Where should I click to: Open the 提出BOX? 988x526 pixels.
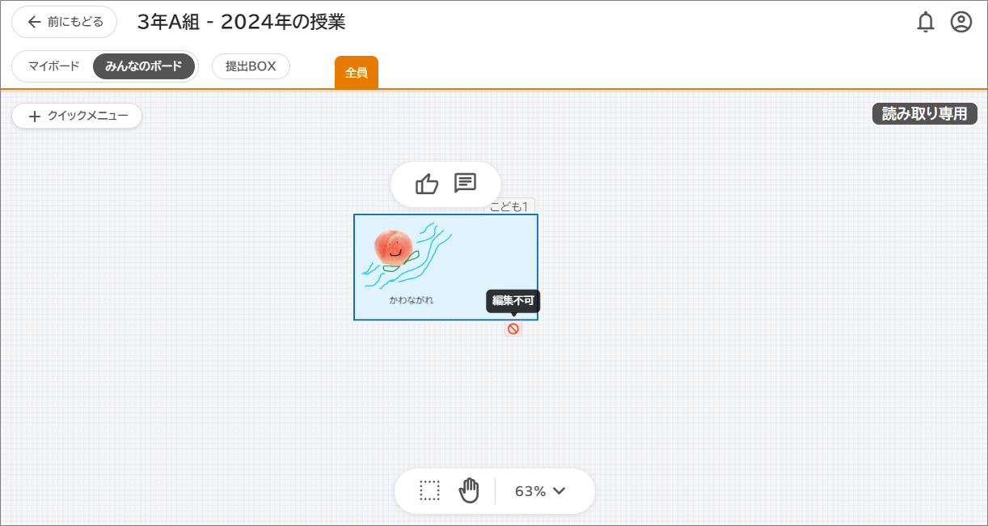coord(251,66)
